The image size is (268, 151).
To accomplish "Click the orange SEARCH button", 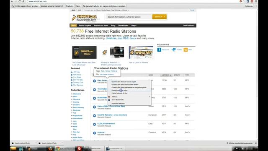I will (x=160, y=17).
